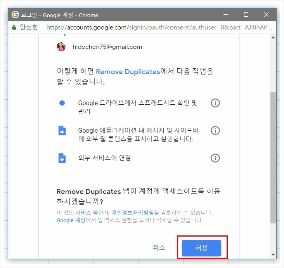Show info for Google 드라이브 스프레드시트 permission

(215, 103)
